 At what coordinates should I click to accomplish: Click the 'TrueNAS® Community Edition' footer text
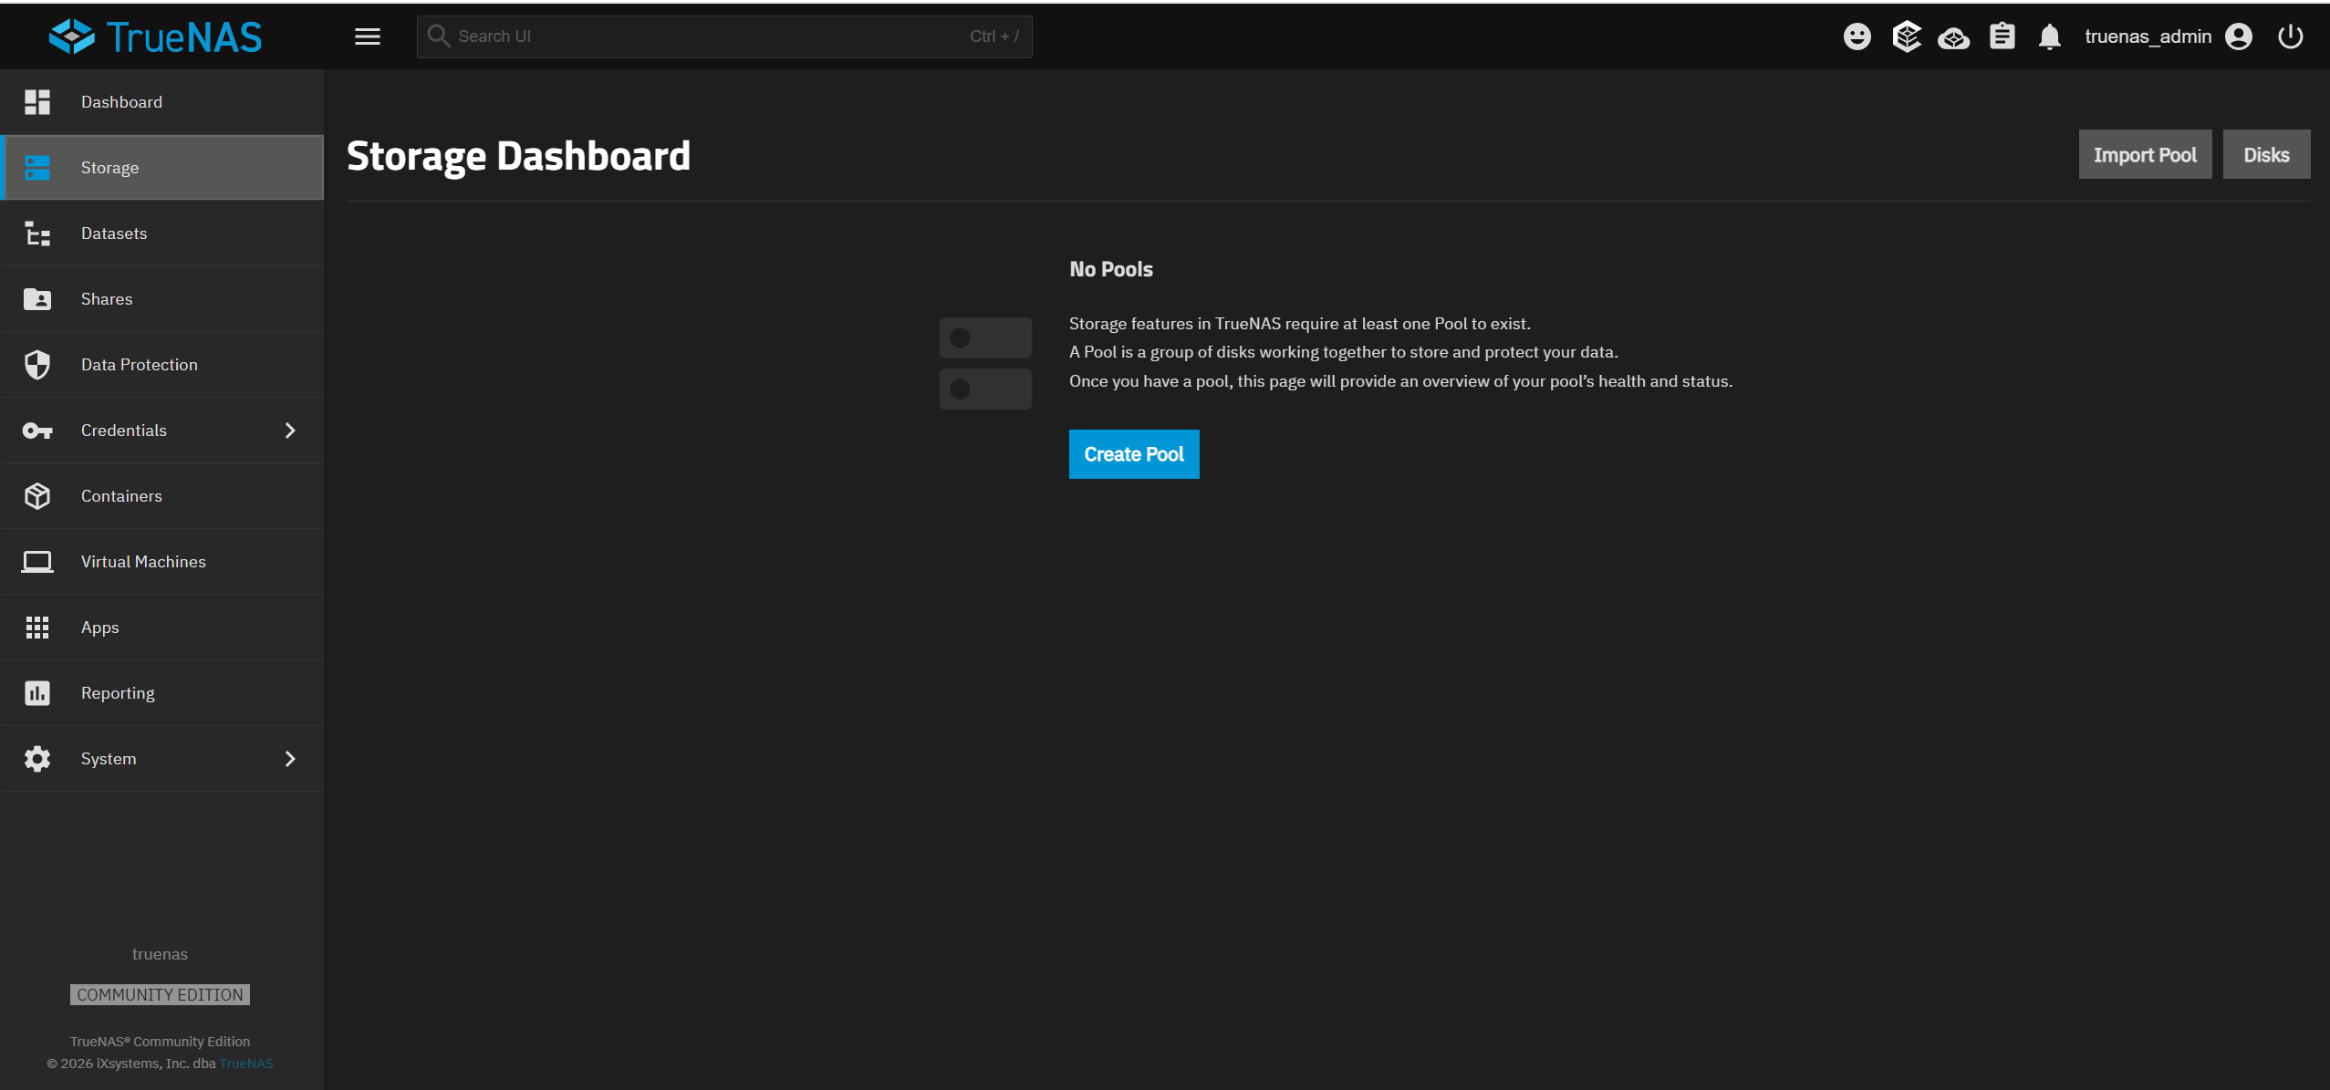[x=160, y=1042]
